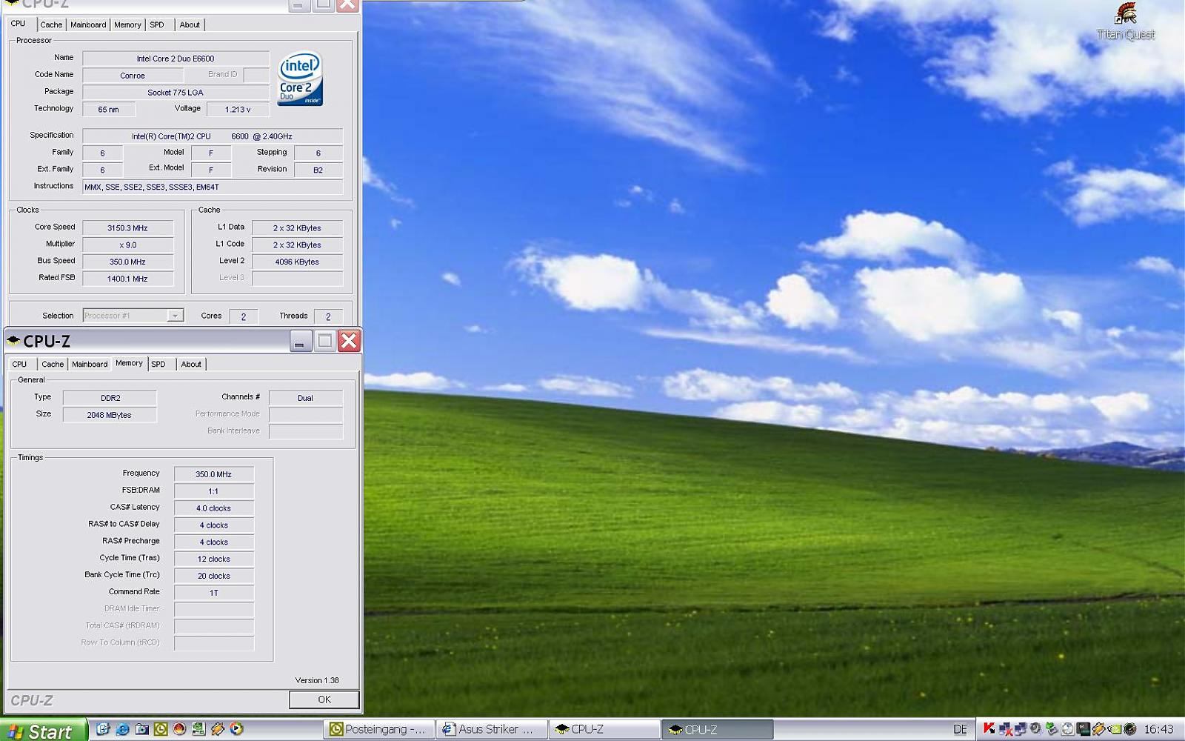Activate the second CPU-Z taskbar button
1185x741 pixels.
pyautogui.click(x=718, y=729)
